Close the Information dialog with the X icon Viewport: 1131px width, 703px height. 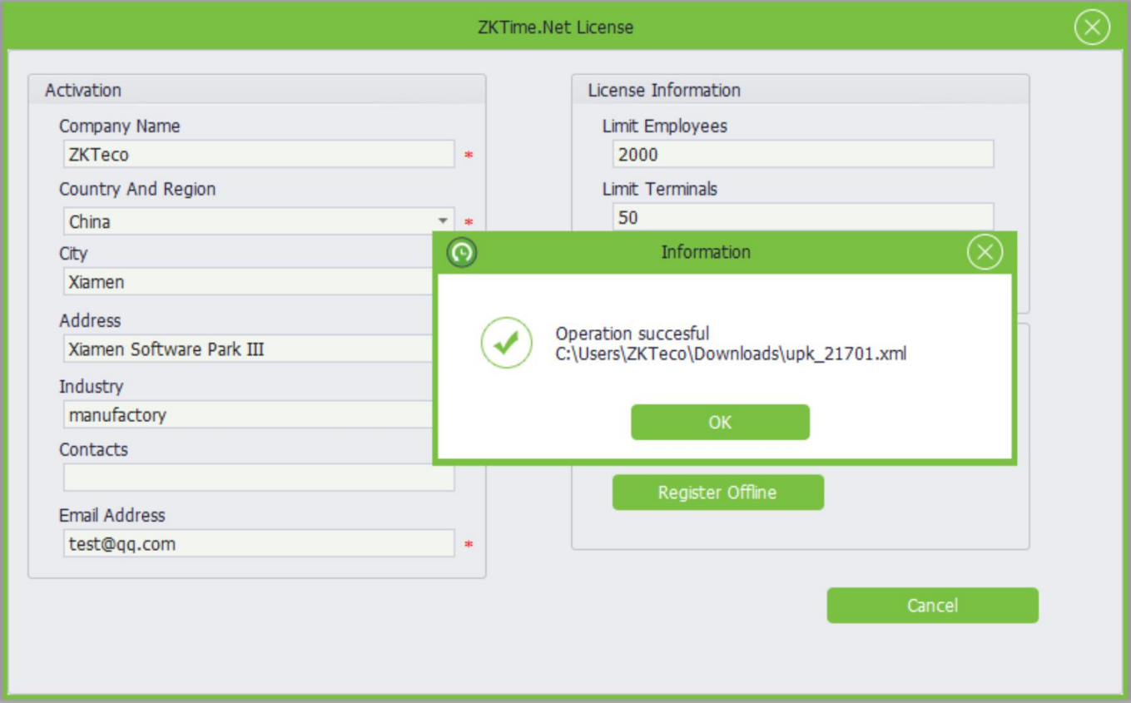[x=985, y=252]
